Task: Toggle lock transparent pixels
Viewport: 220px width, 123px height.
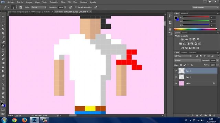Action: [181, 65]
